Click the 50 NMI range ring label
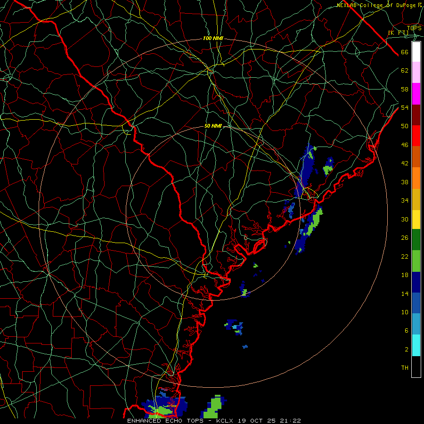Viewport: 424px width, 424px height. point(213,126)
